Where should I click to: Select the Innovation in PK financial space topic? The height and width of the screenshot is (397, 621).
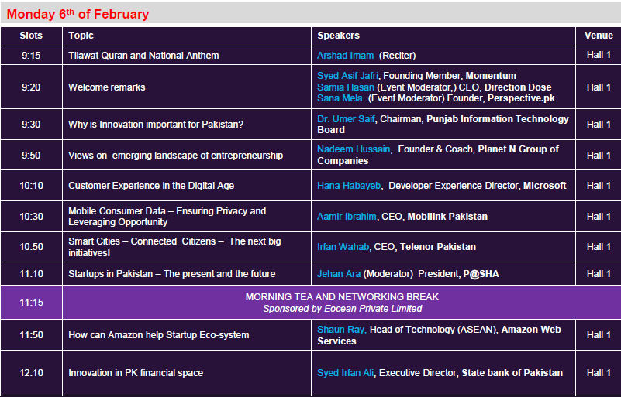point(136,373)
